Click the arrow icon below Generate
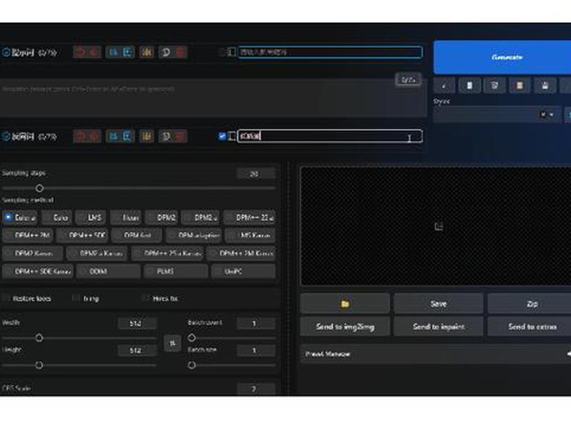The image size is (571, 428). click(x=444, y=86)
